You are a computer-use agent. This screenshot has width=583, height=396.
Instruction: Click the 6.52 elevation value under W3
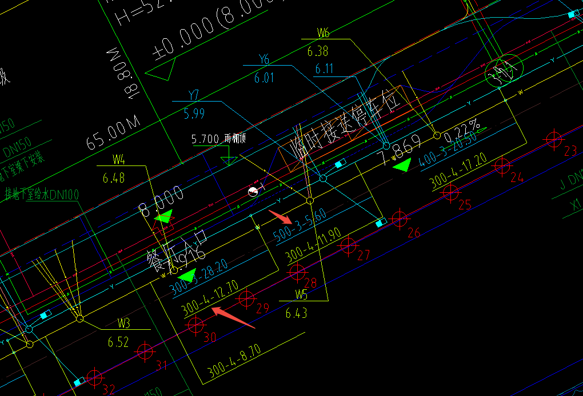coord(118,342)
